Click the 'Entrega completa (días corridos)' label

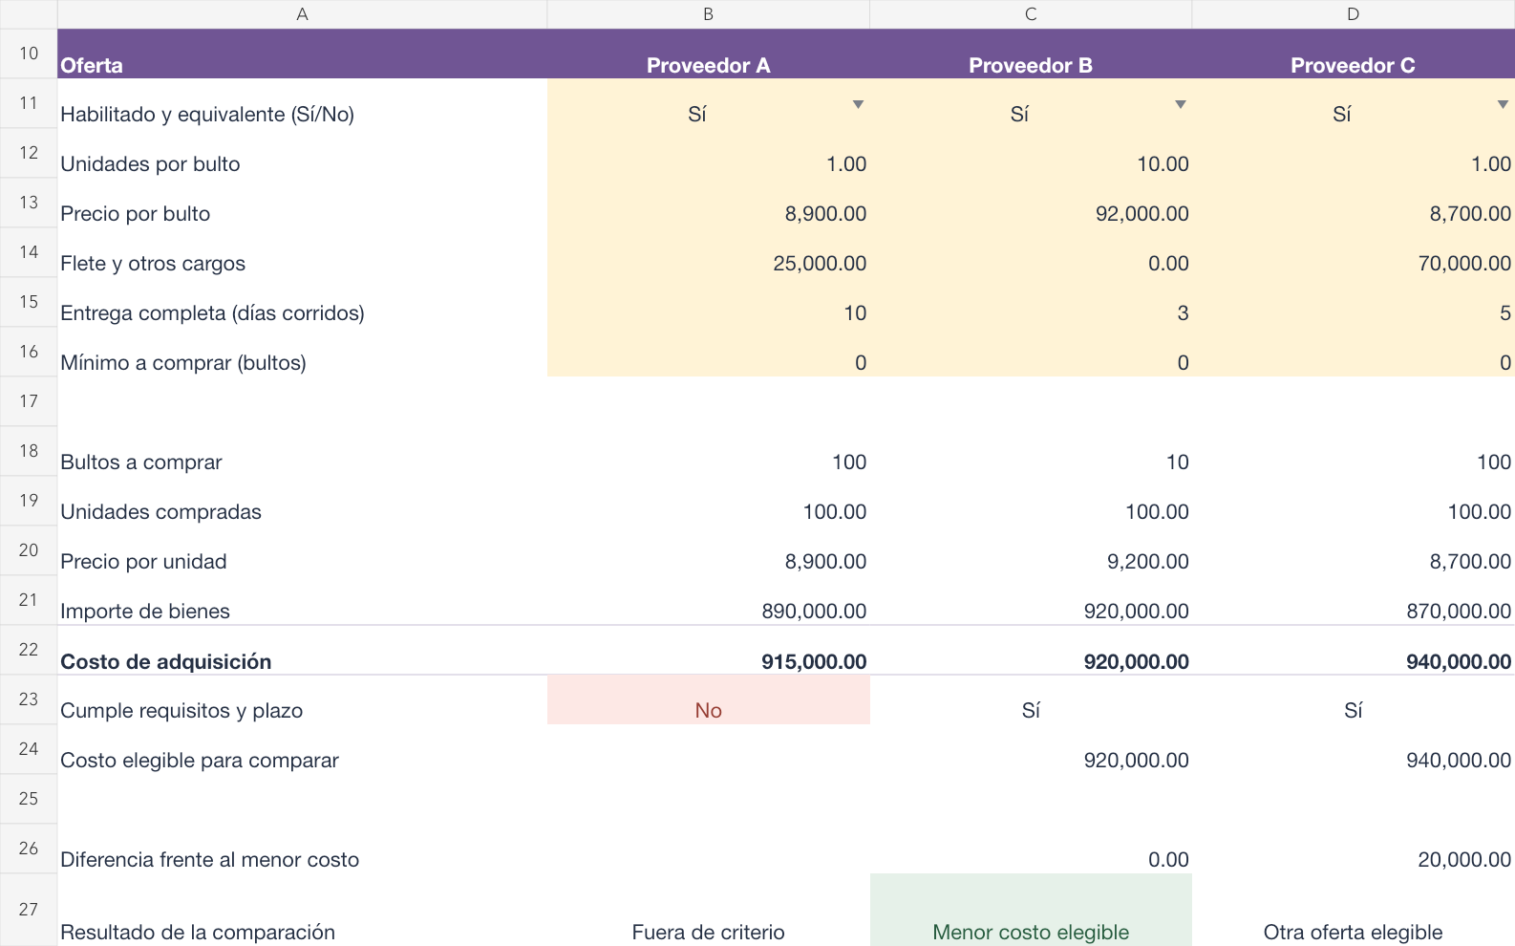[212, 313]
